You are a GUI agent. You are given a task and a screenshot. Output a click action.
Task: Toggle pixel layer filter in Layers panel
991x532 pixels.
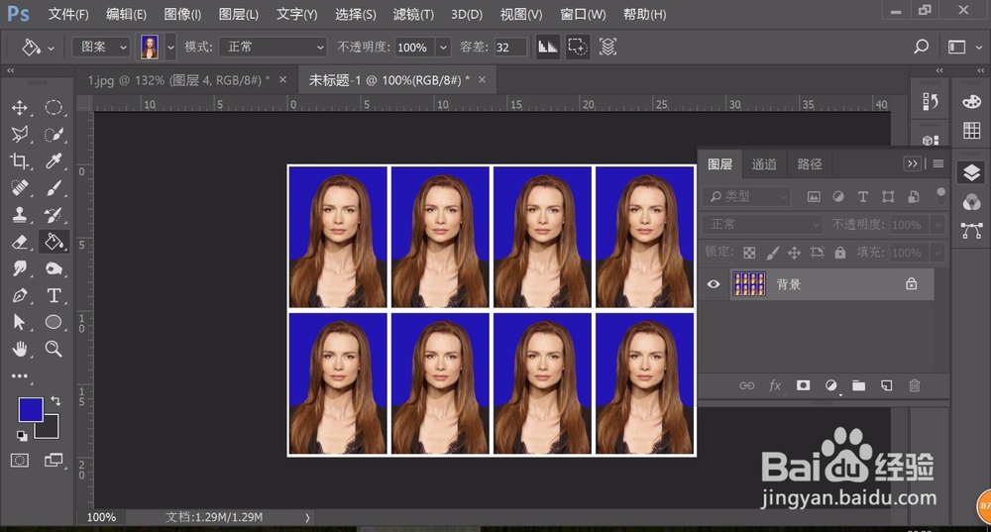(x=814, y=196)
